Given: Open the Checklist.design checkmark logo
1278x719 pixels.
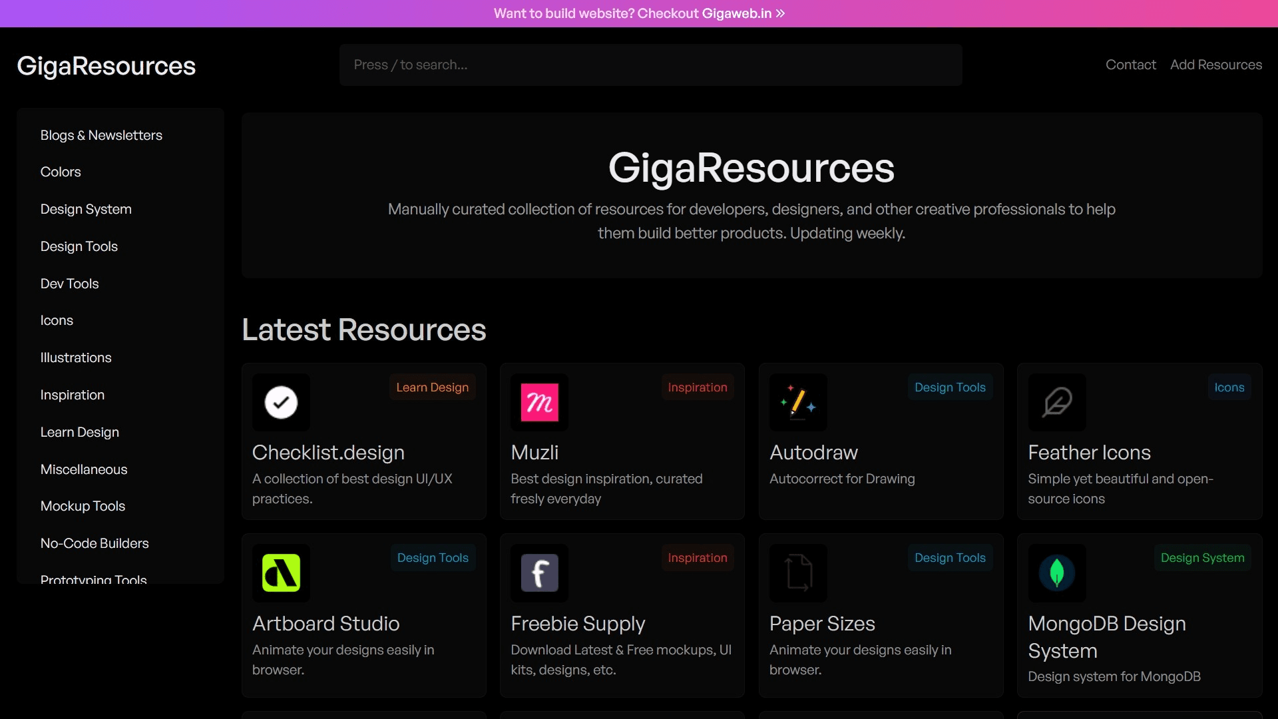Looking at the screenshot, I should [x=281, y=402].
